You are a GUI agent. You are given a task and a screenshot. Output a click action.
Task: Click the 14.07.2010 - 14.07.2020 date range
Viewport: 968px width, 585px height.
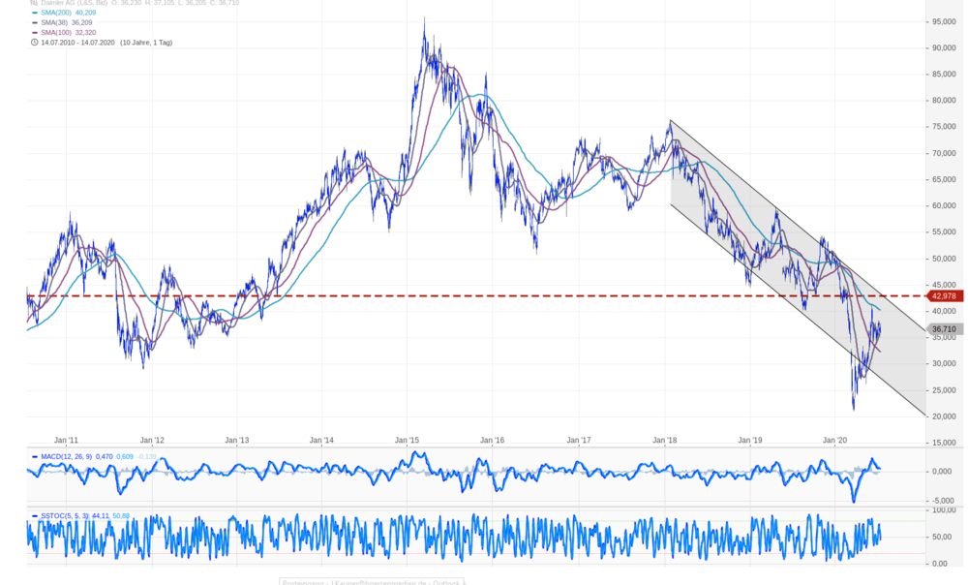tap(77, 43)
